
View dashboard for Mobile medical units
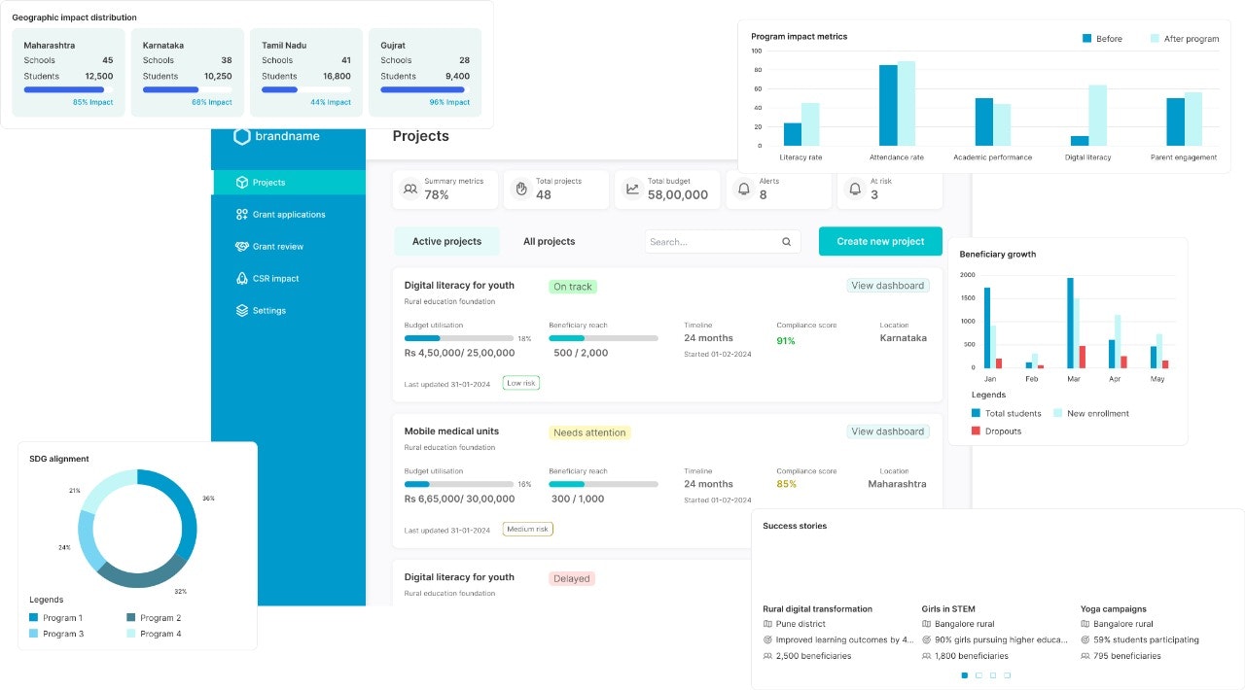tap(887, 431)
